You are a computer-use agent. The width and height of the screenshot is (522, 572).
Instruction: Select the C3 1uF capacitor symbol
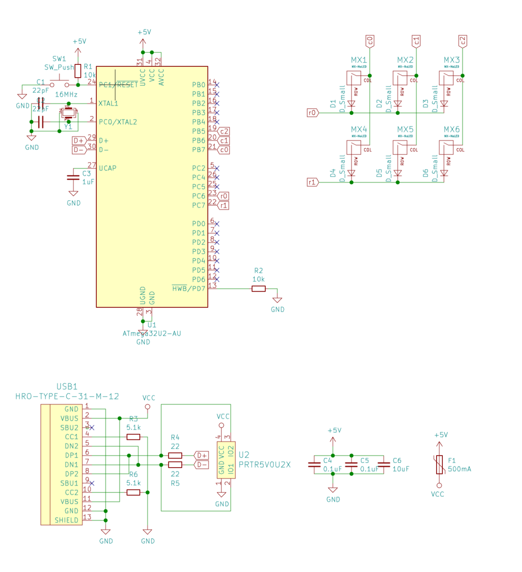(73, 177)
